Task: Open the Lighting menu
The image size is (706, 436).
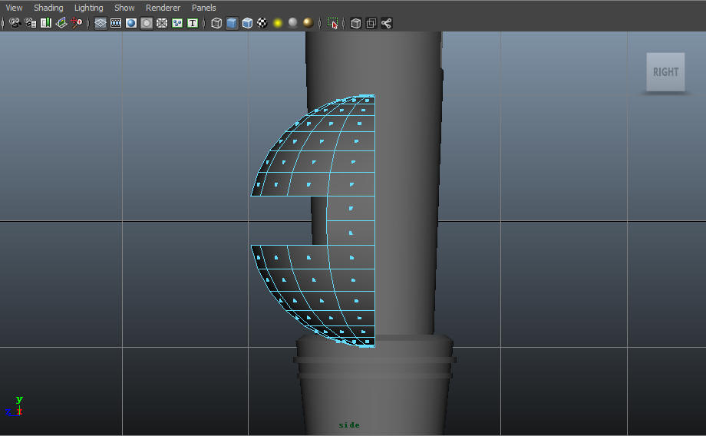Action: pyautogui.click(x=88, y=8)
